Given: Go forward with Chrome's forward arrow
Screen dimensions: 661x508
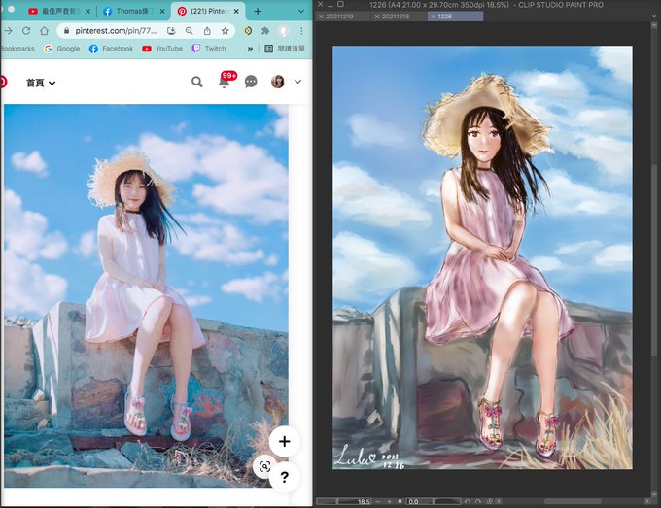Looking at the screenshot, I should pos(8,31).
